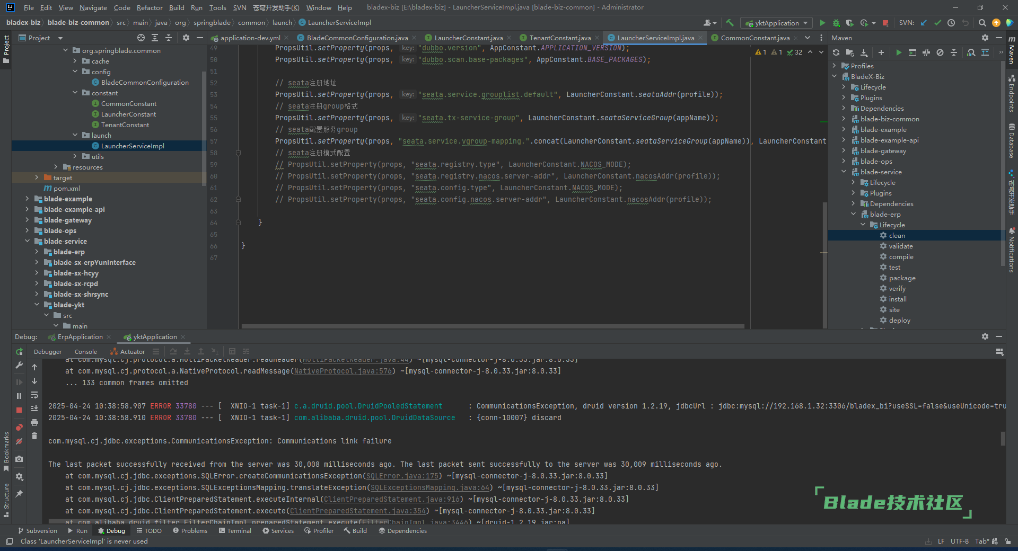Screen dimensions: 1018x551
Task: Execute Maven Goal icon in Maven toolbar
Action: (x=912, y=52)
